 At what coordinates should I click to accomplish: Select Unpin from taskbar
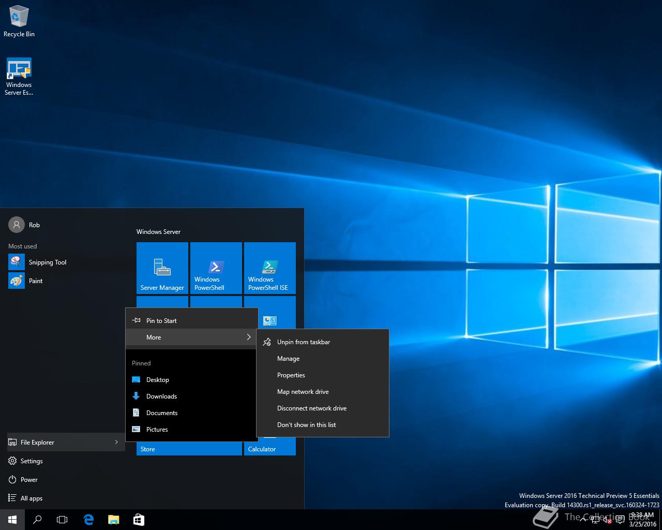pos(322,342)
